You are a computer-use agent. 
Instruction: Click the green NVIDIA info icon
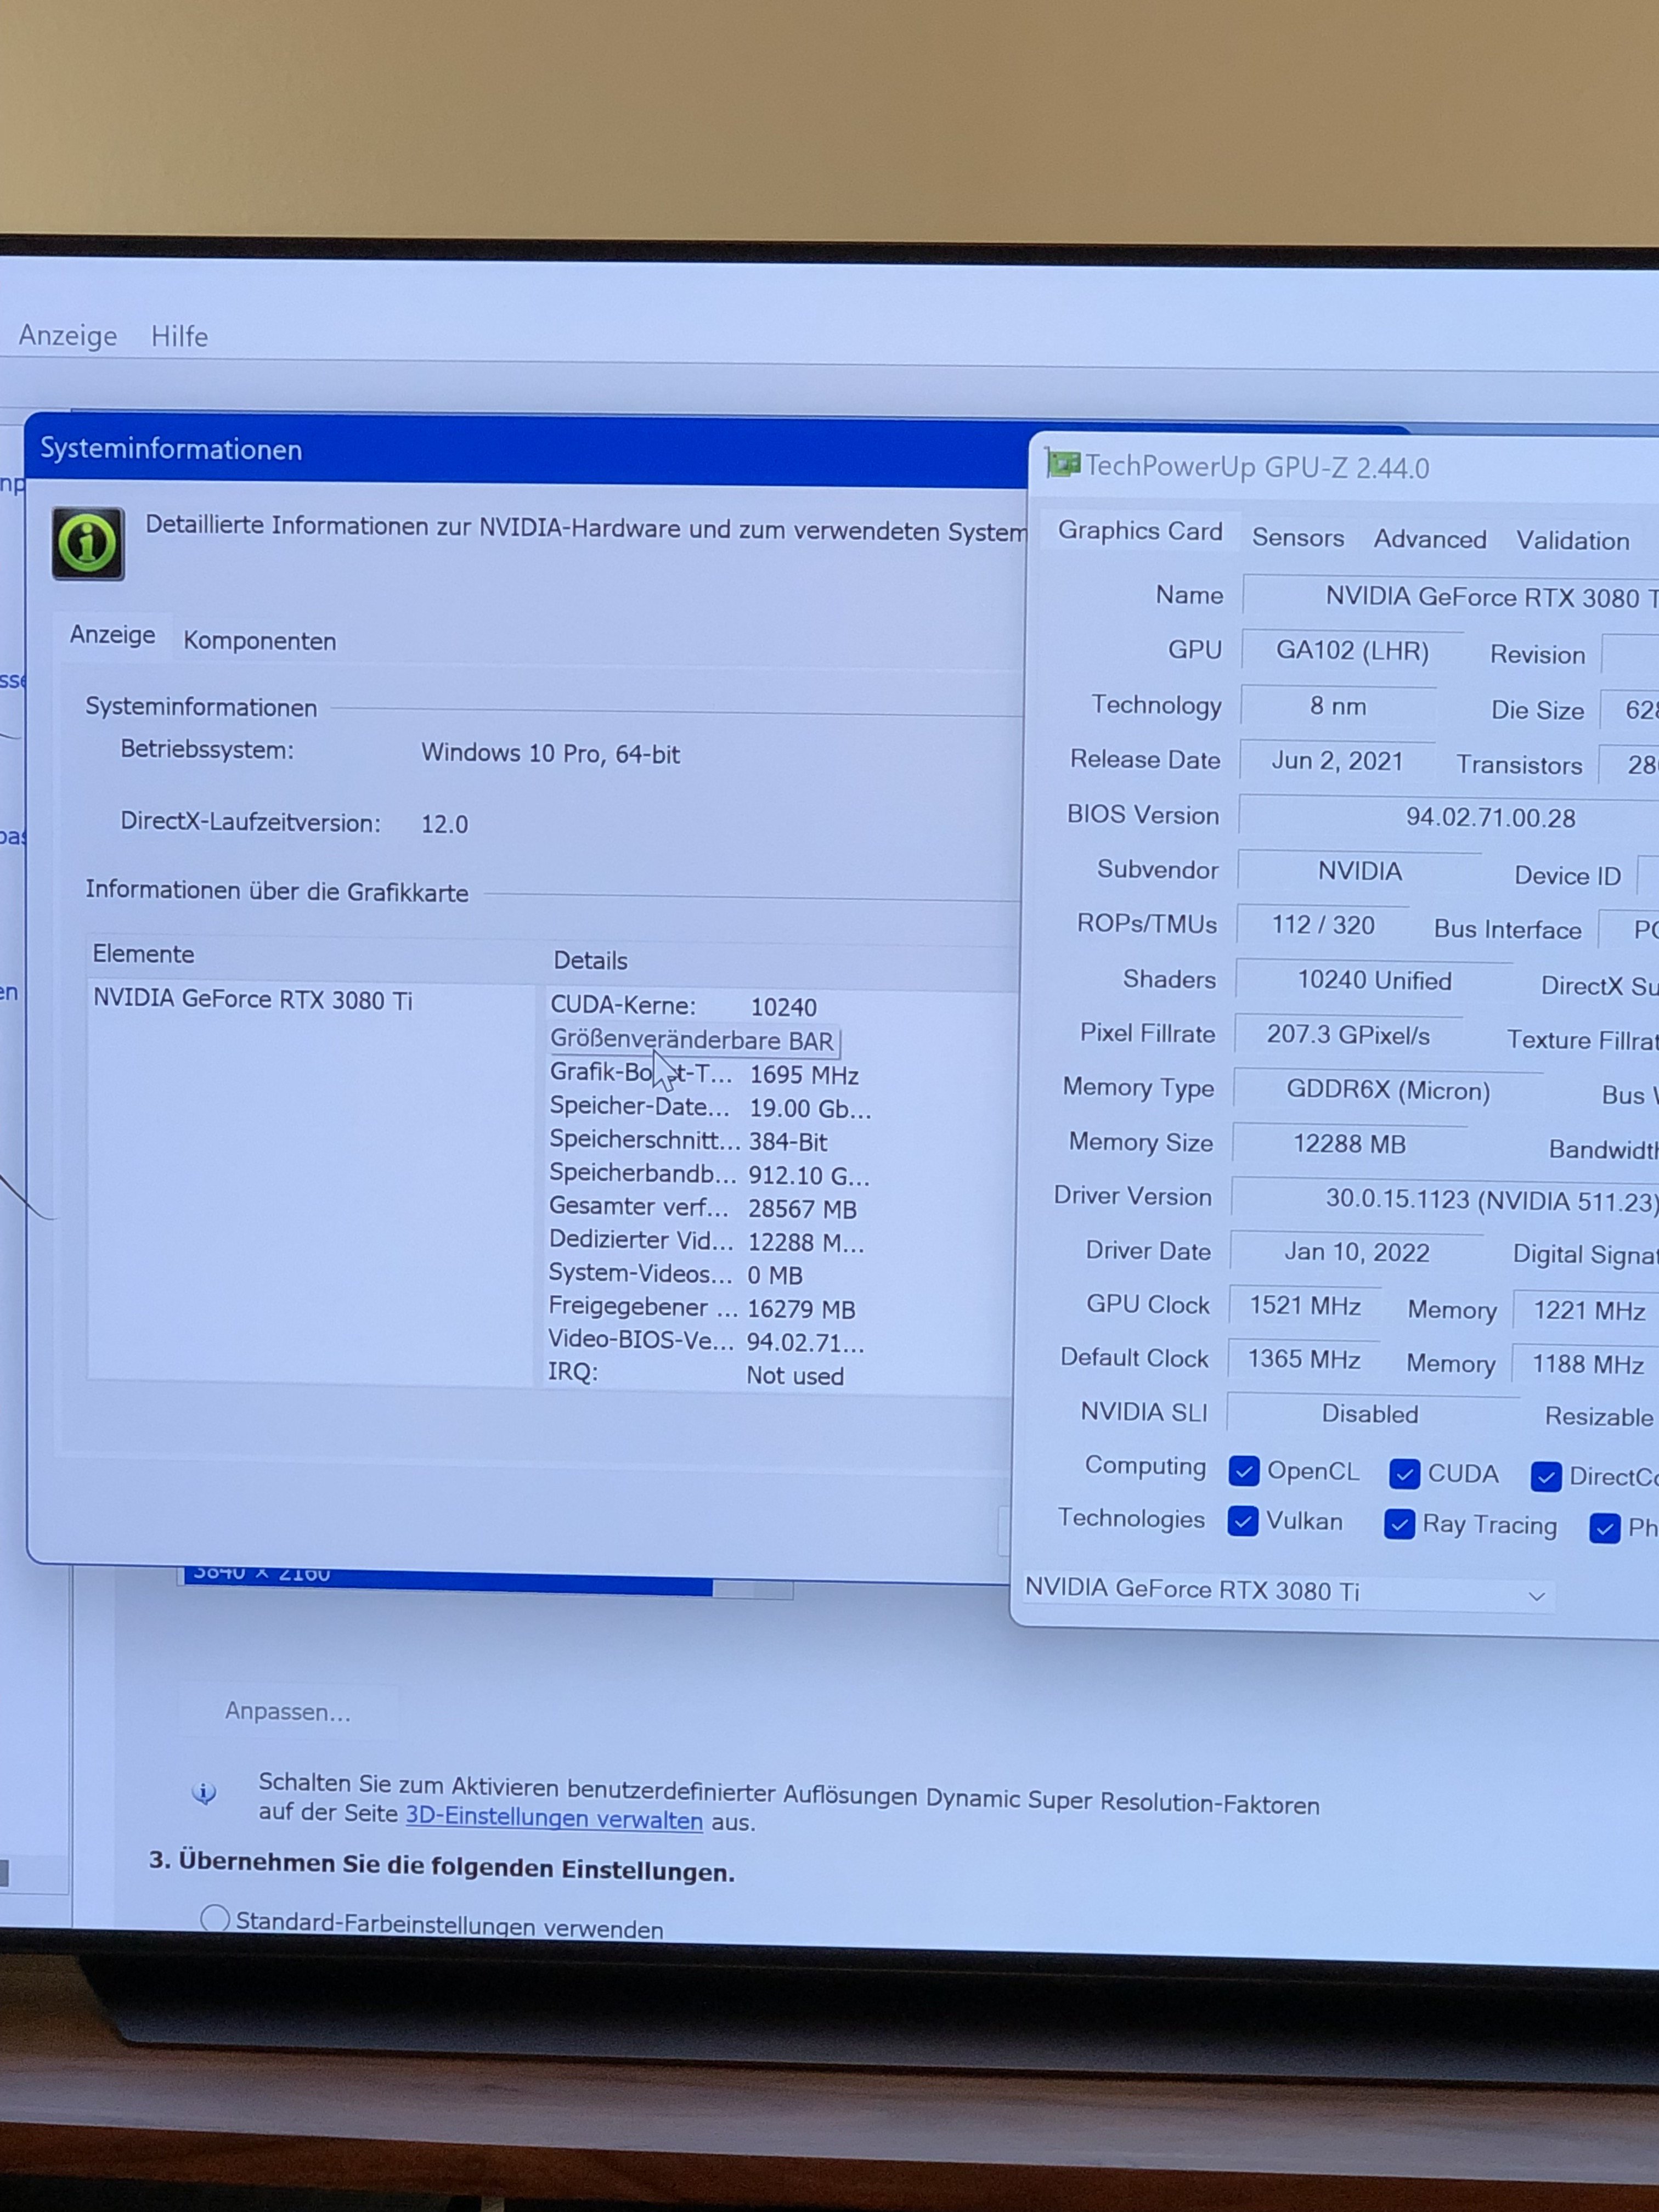coord(88,543)
